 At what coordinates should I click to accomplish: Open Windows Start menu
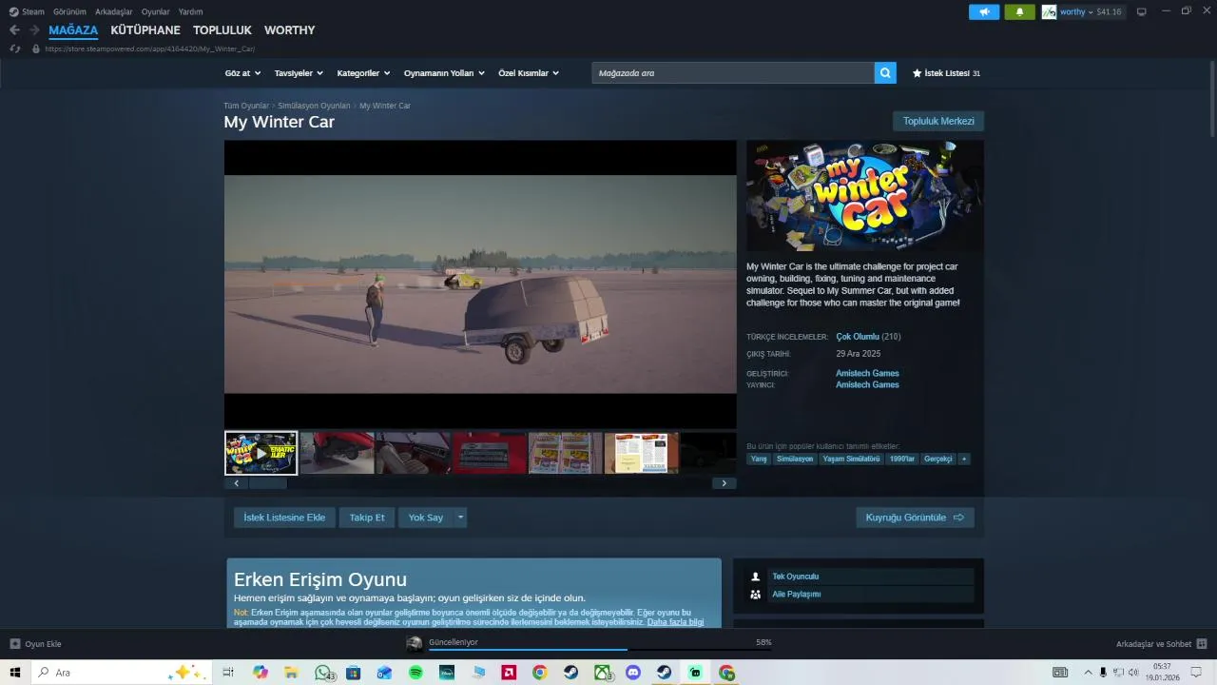[15, 673]
